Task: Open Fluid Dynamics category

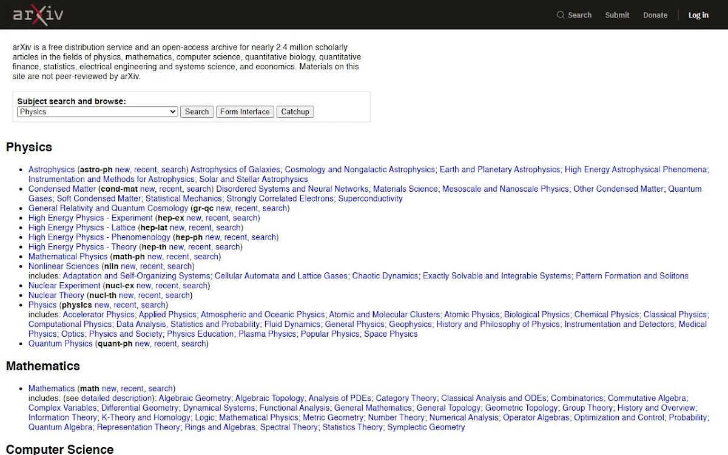Action: (292, 325)
